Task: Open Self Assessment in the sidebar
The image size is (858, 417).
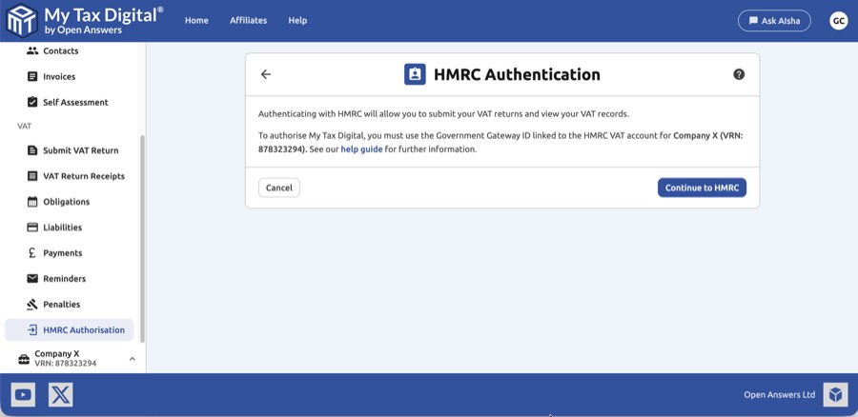Action: point(75,102)
